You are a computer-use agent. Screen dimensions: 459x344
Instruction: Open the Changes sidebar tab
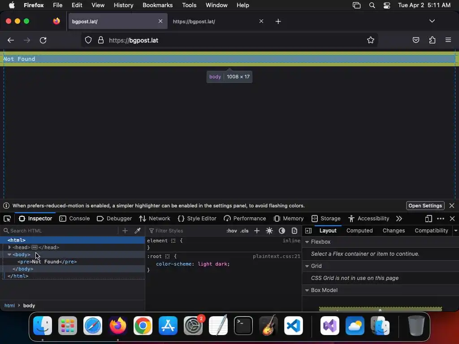[394, 231]
